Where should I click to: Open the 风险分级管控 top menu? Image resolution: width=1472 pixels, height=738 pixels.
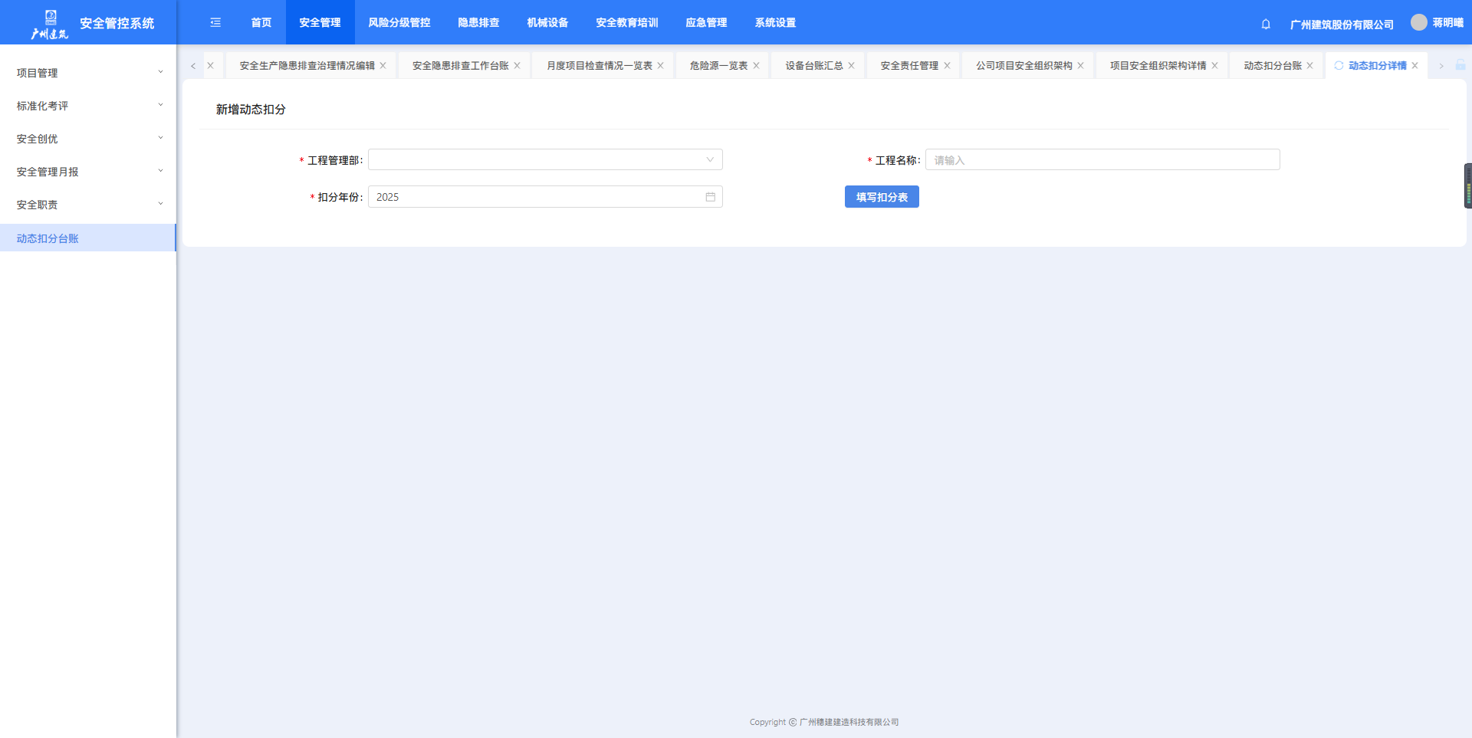coord(399,23)
